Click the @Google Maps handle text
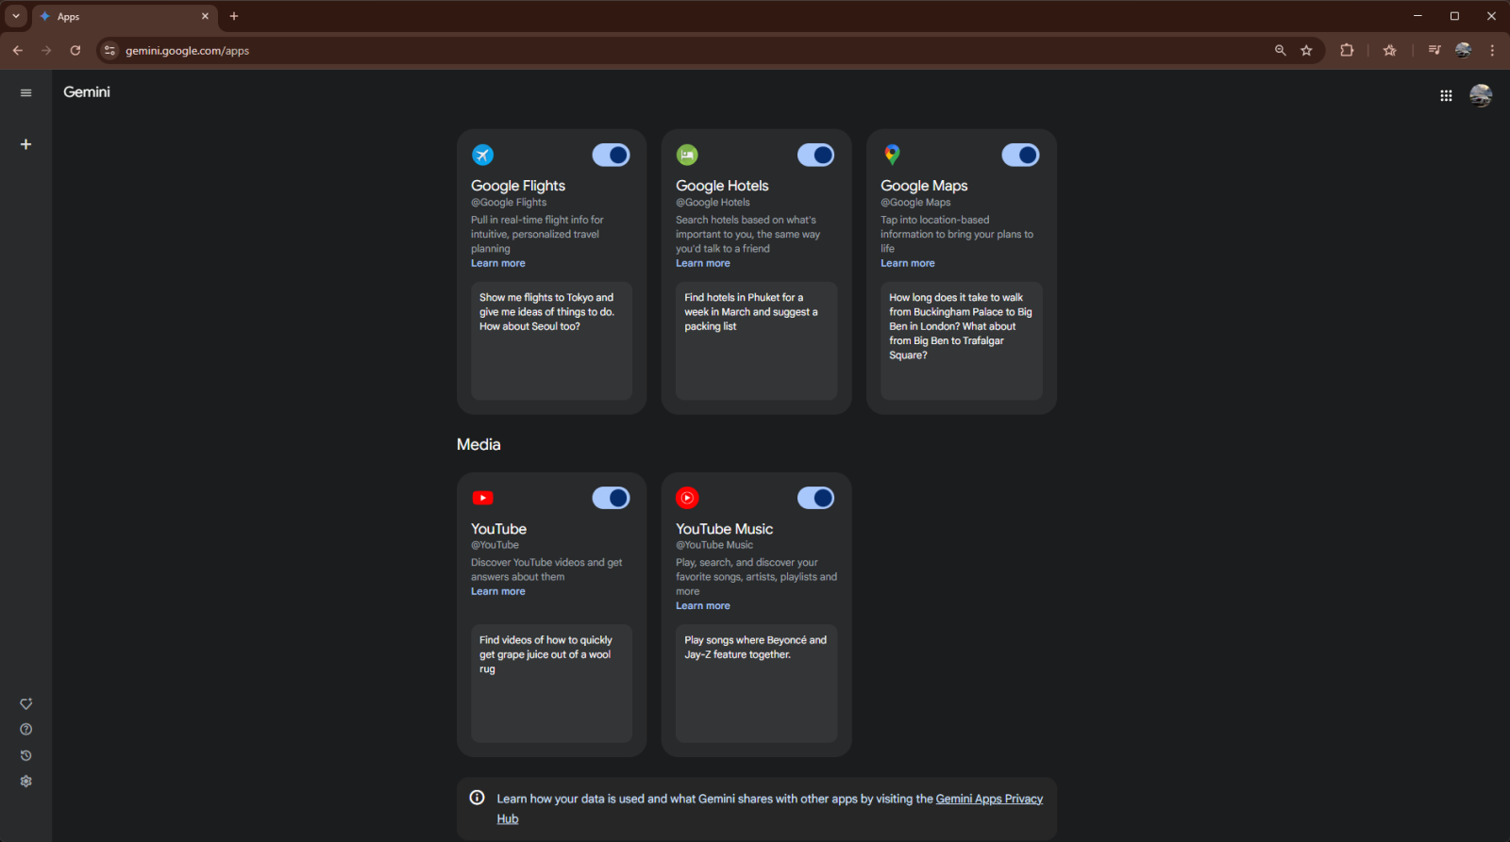Screen dimensions: 1510x842 (x=915, y=202)
